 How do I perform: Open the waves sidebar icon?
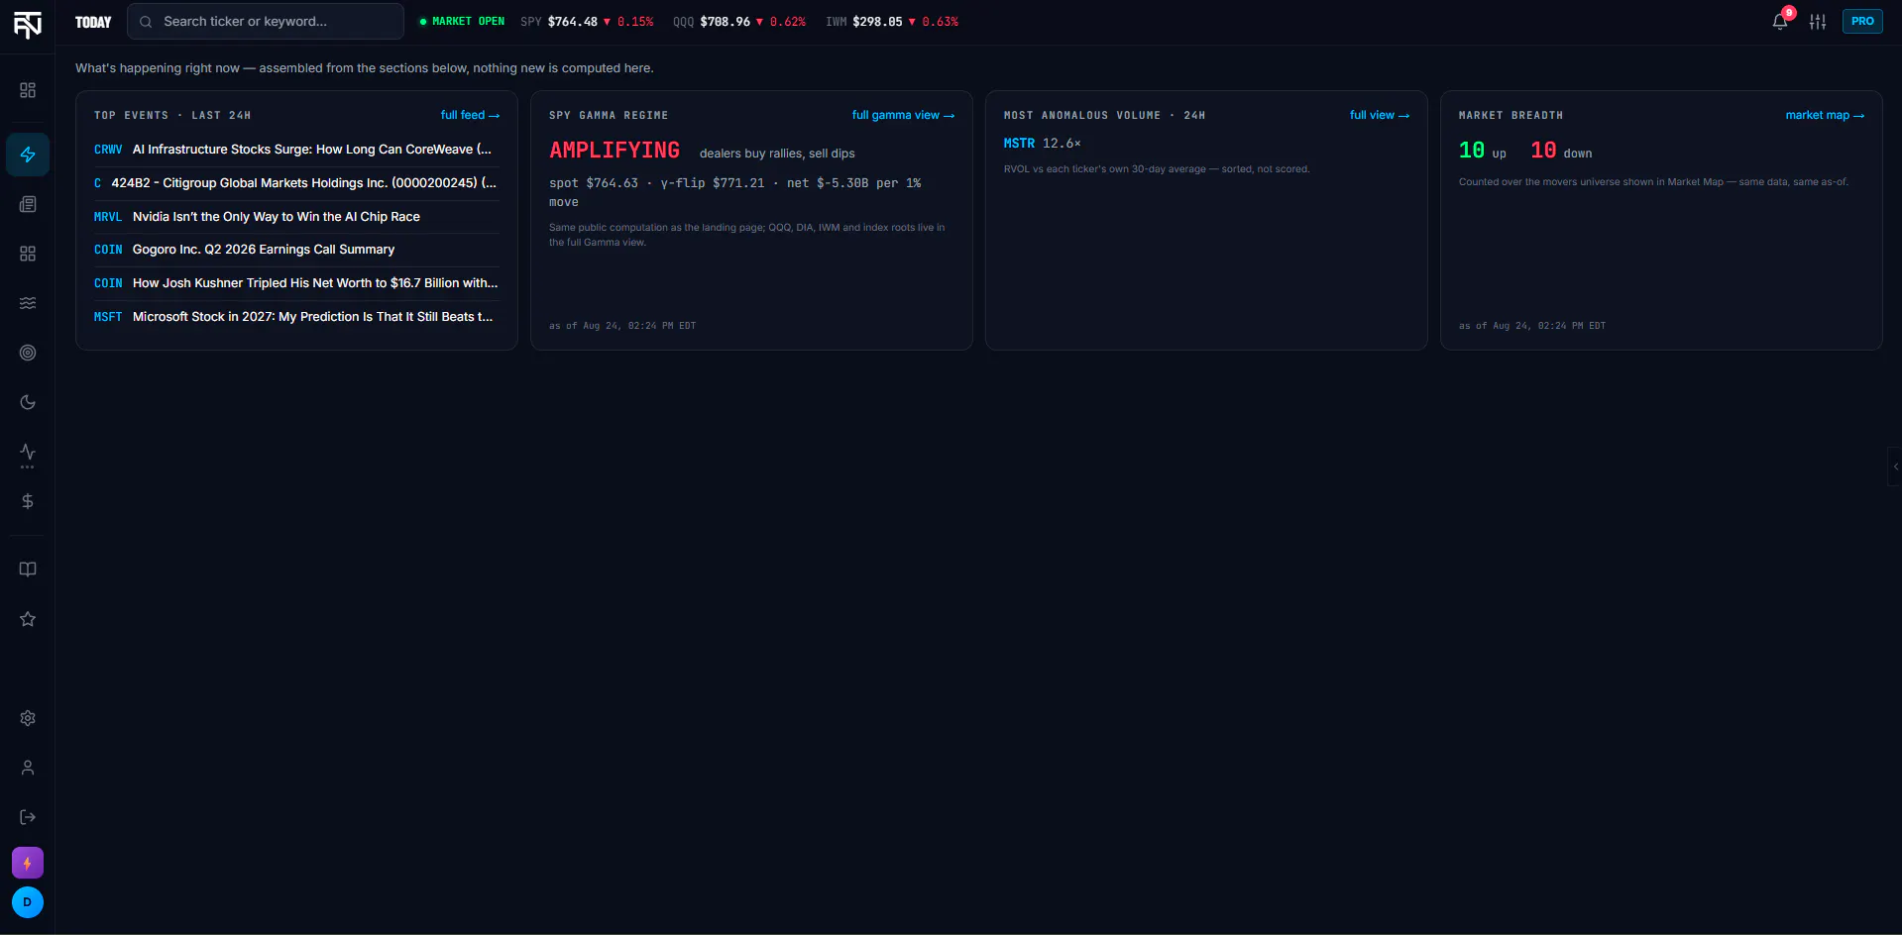(28, 303)
